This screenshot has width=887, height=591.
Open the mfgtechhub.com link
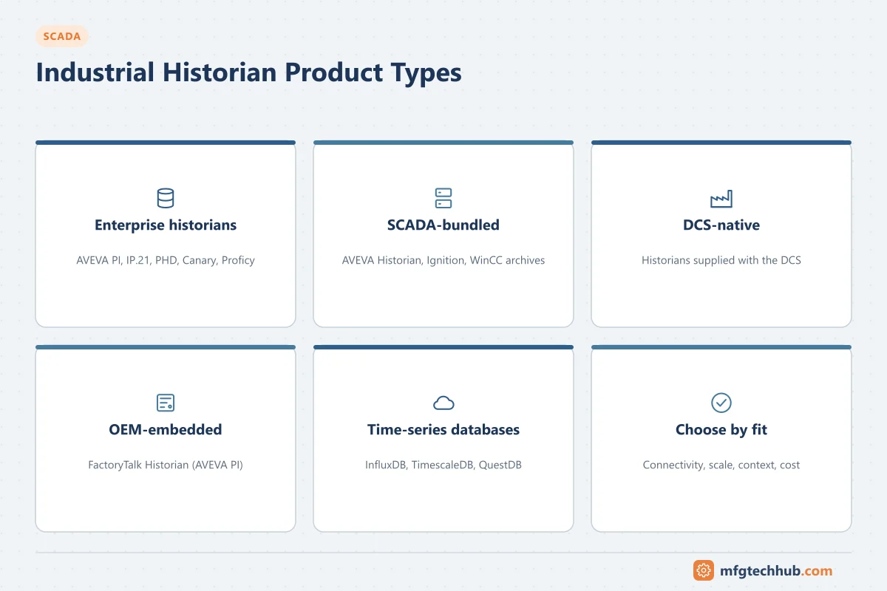pyautogui.click(x=775, y=570)
